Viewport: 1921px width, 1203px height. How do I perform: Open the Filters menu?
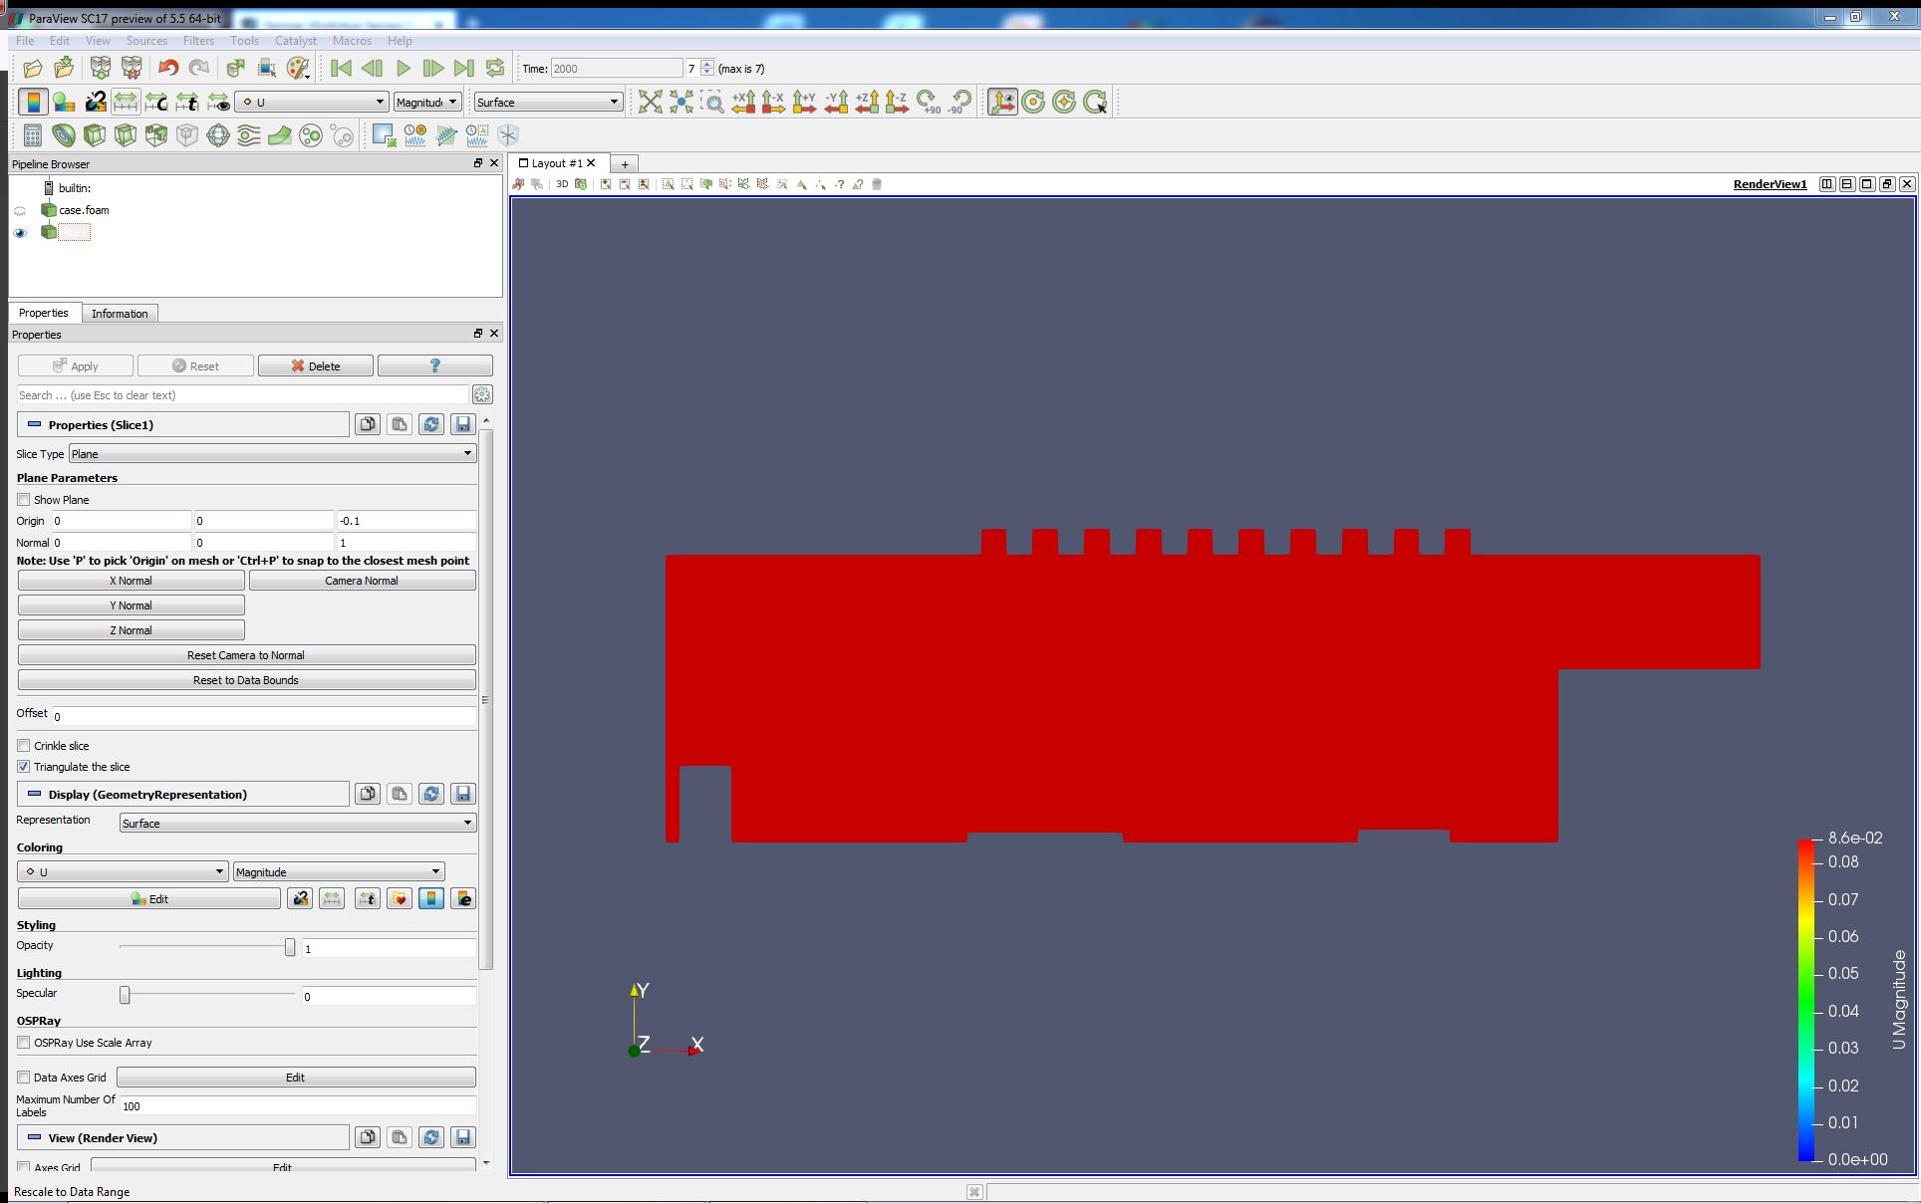[x=198, y=41]
